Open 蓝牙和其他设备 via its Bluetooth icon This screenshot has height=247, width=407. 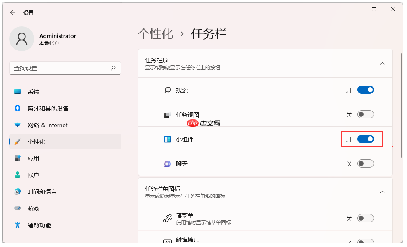tap(17, 108)
